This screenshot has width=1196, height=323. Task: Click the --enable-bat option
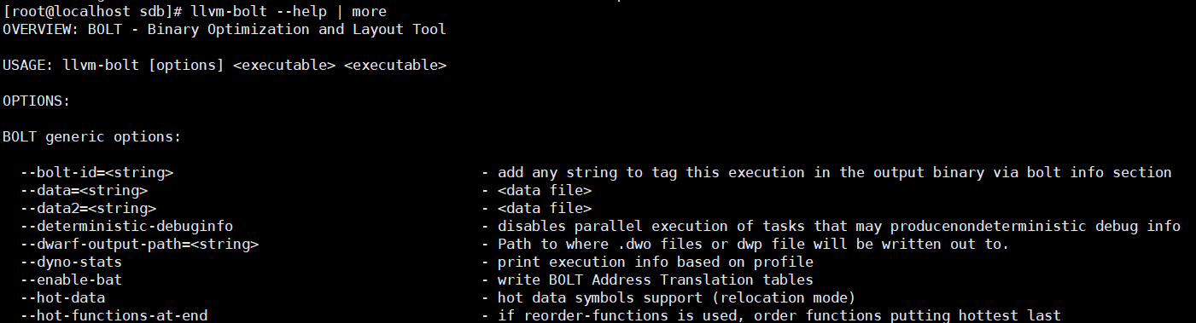click(72, 280)
